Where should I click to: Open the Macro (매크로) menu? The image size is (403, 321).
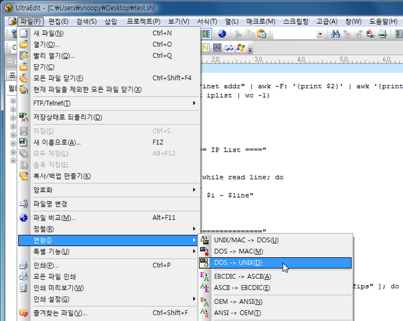coord(261,21)
